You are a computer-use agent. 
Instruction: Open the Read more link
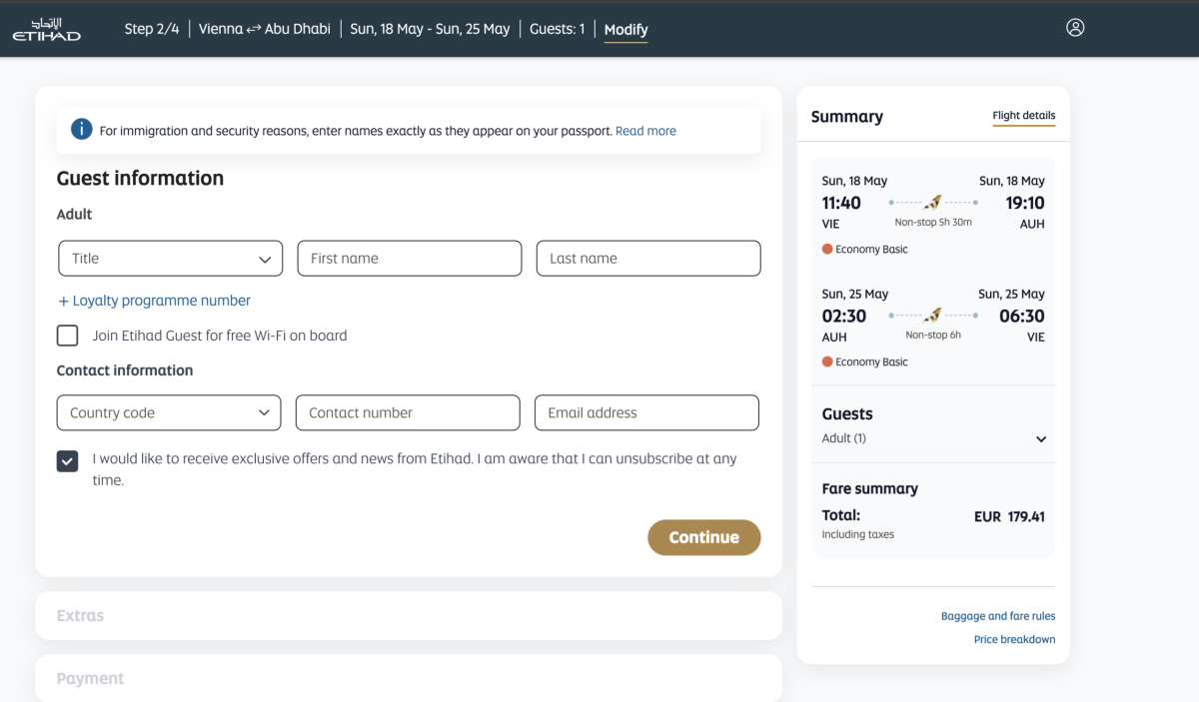(645, 131)
